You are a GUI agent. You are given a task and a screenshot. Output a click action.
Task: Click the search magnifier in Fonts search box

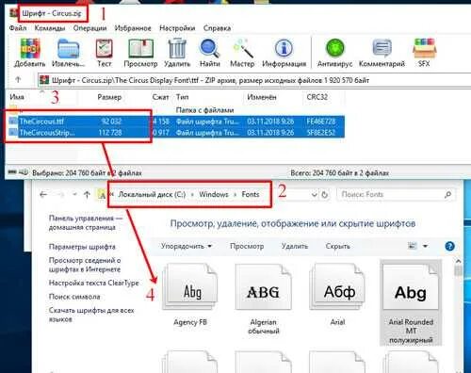[447, 195]
